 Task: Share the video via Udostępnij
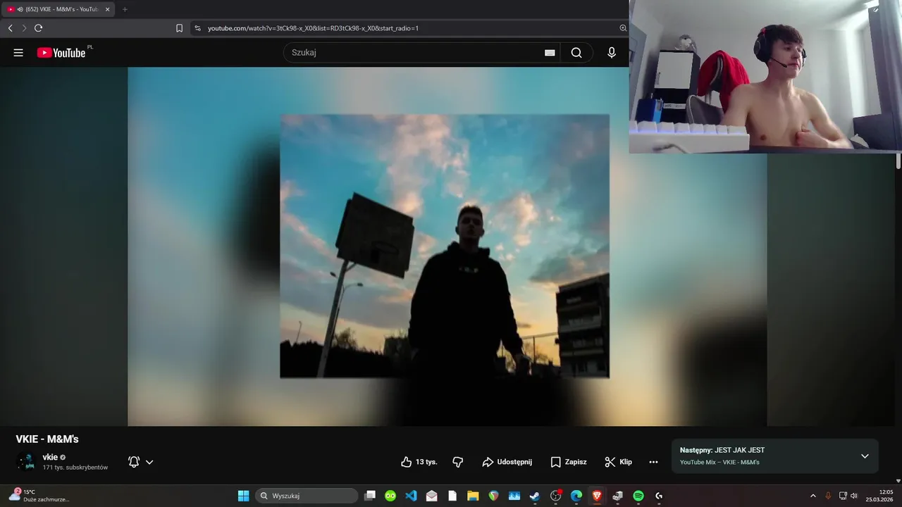pos(507,462)
